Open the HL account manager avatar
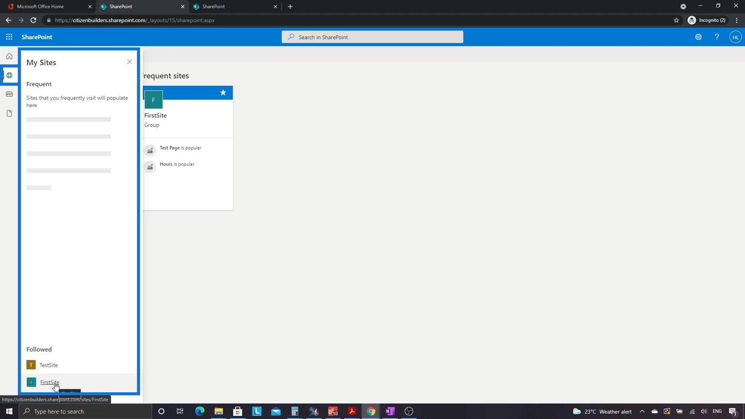745x419 pixels. click(x=735, y=37)
